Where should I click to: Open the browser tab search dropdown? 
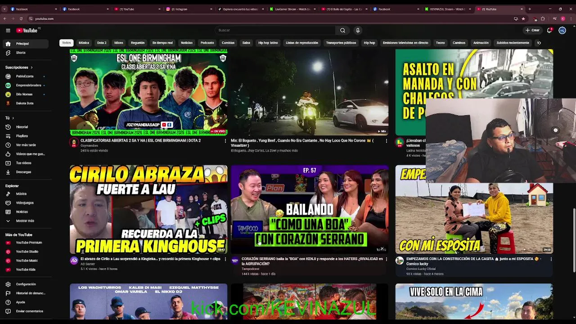(4, 9)
